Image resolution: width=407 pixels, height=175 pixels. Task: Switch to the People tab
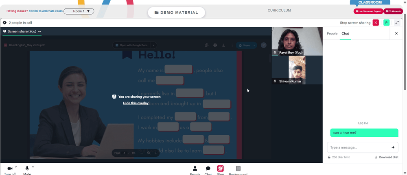click(x=332, y=33)
